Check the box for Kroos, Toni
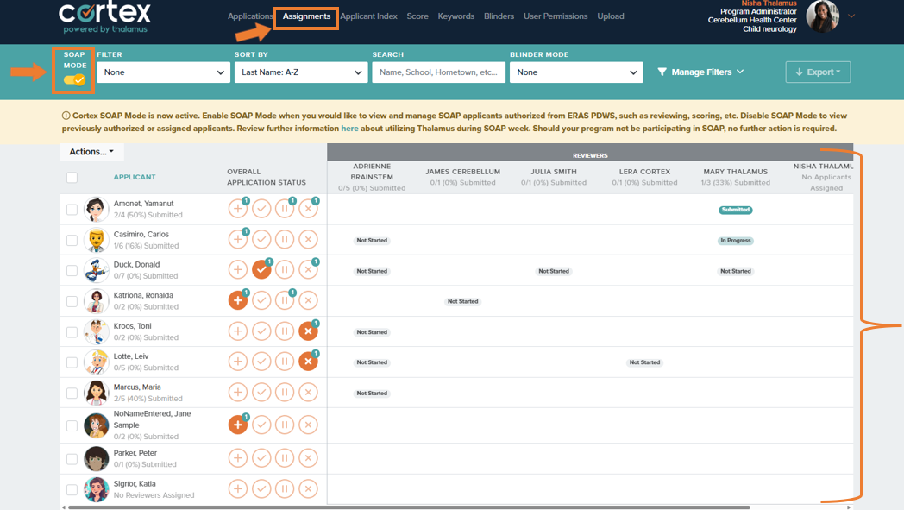Screen dimensions: 904x510 72,331
